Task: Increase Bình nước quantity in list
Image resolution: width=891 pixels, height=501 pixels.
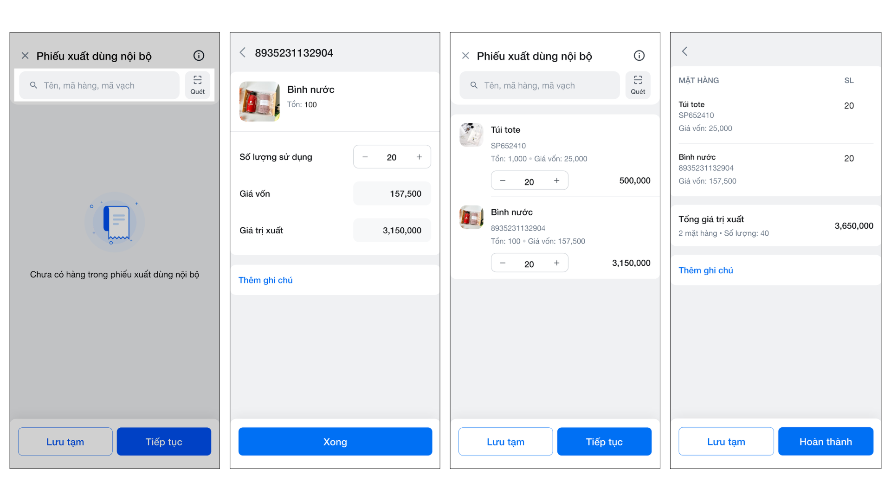Action: coord(556,263)
